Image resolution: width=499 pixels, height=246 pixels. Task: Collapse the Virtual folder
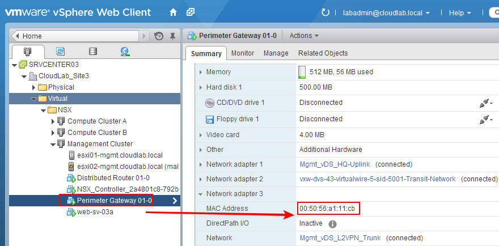click(33, 99)
